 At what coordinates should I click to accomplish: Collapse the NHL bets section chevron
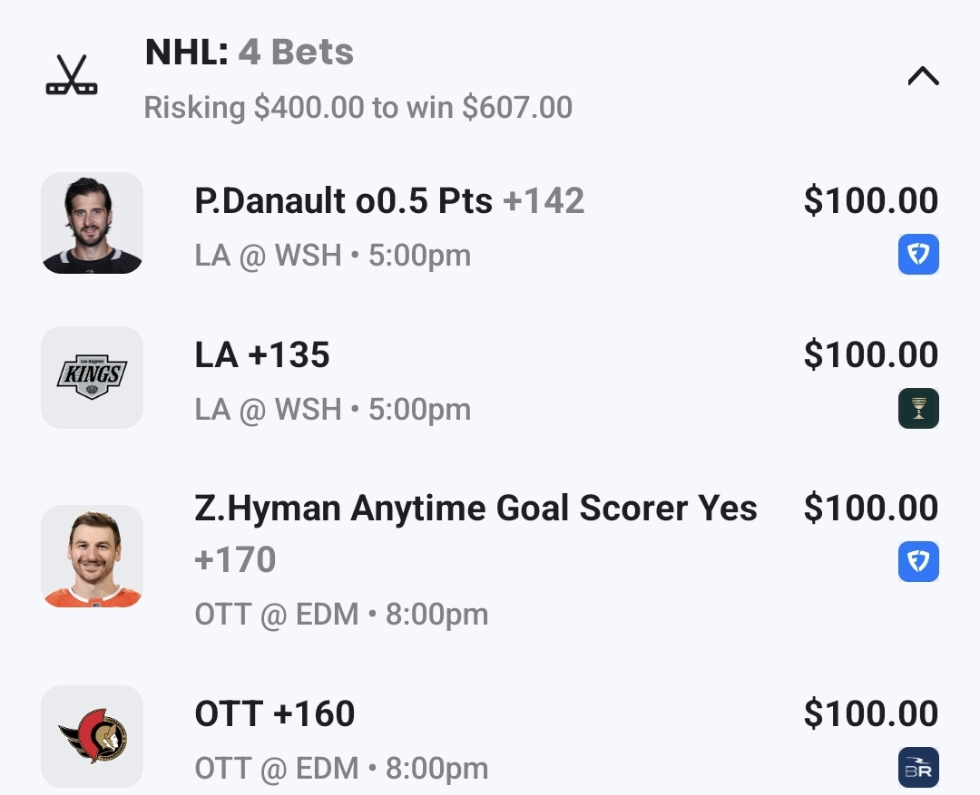[923, 77]
